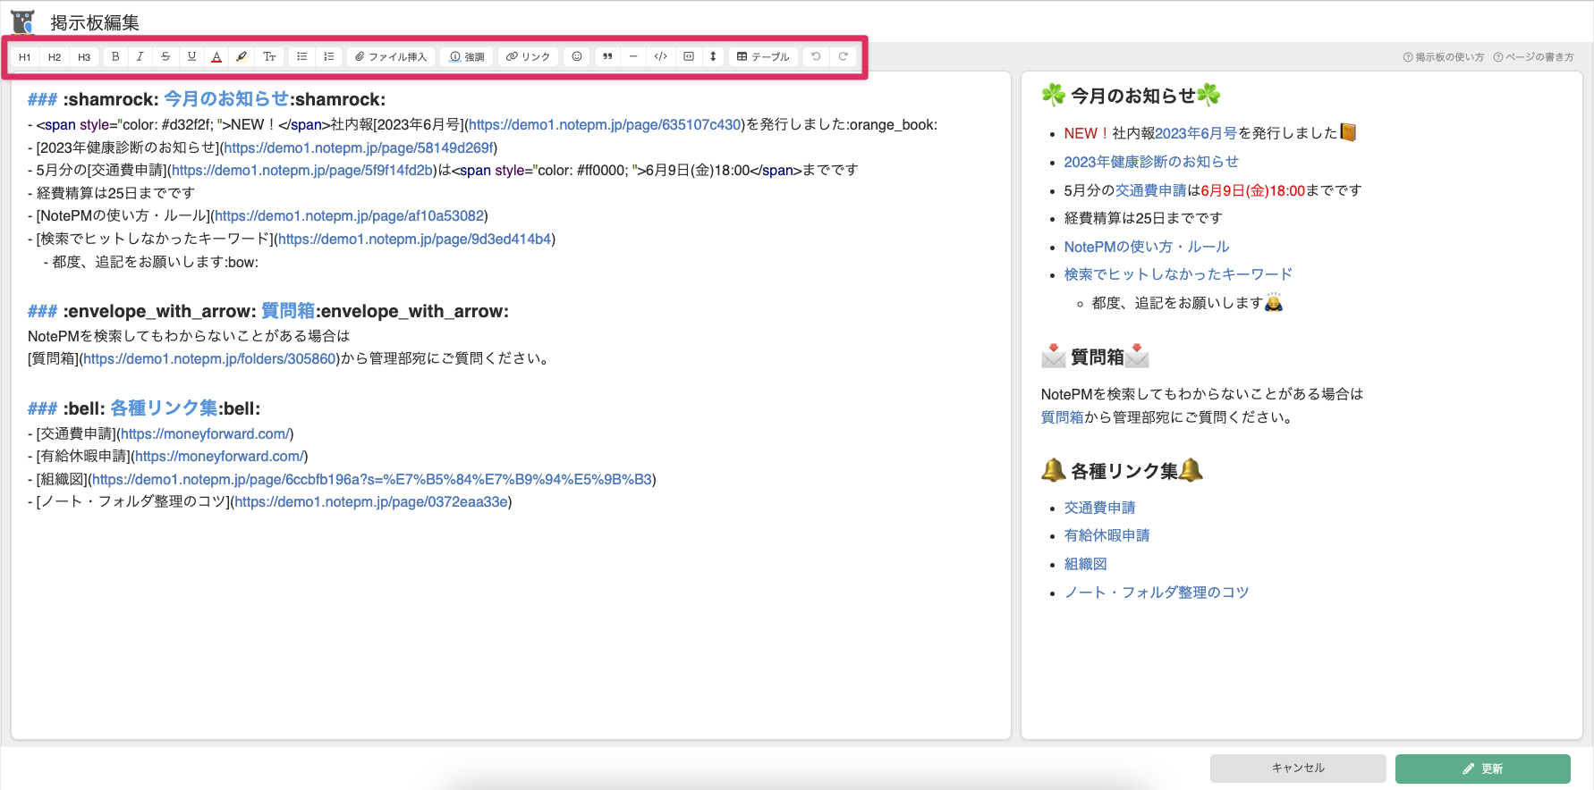This screenshot has height=790, width=1594.
Task: Insert a horizontal rule
Action: [x=633, y=57]
